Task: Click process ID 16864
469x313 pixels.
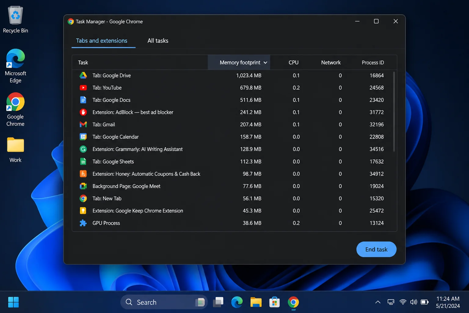Action: coord(376,75)
